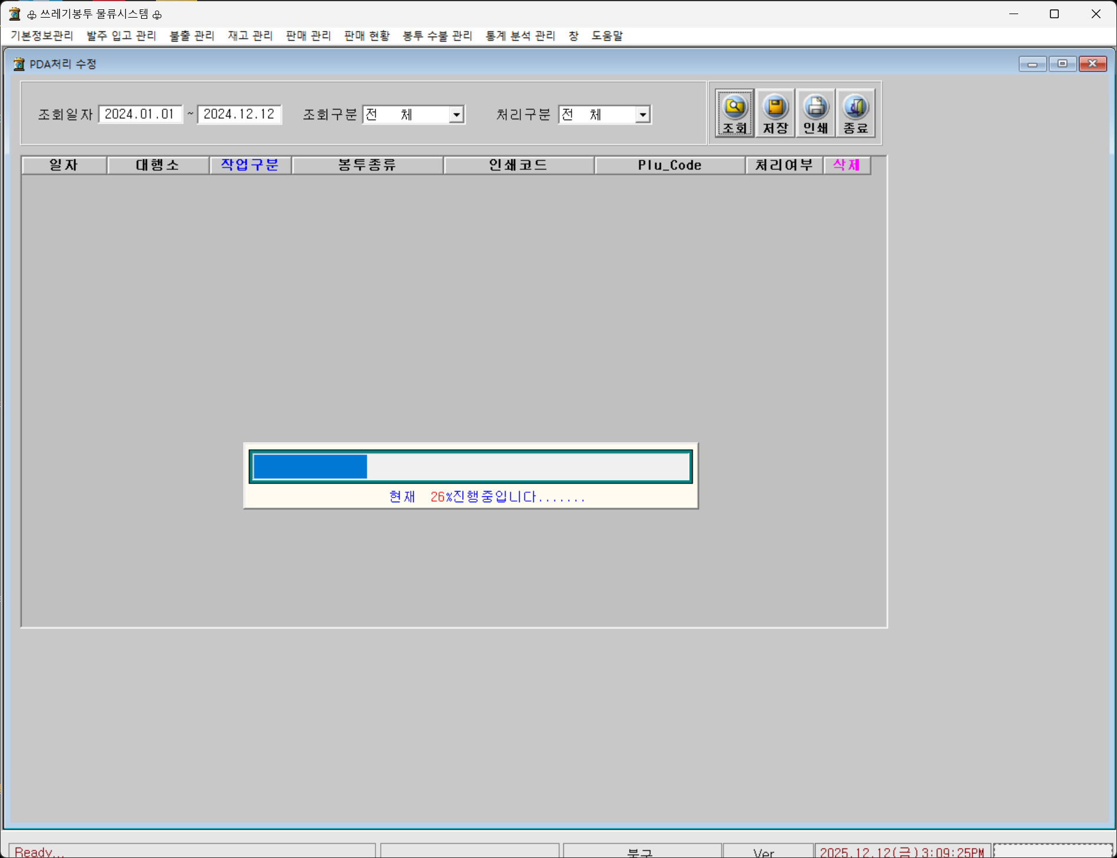Click the 처리여부 column header
The image size is (1117, 858).
pos(784,165)
